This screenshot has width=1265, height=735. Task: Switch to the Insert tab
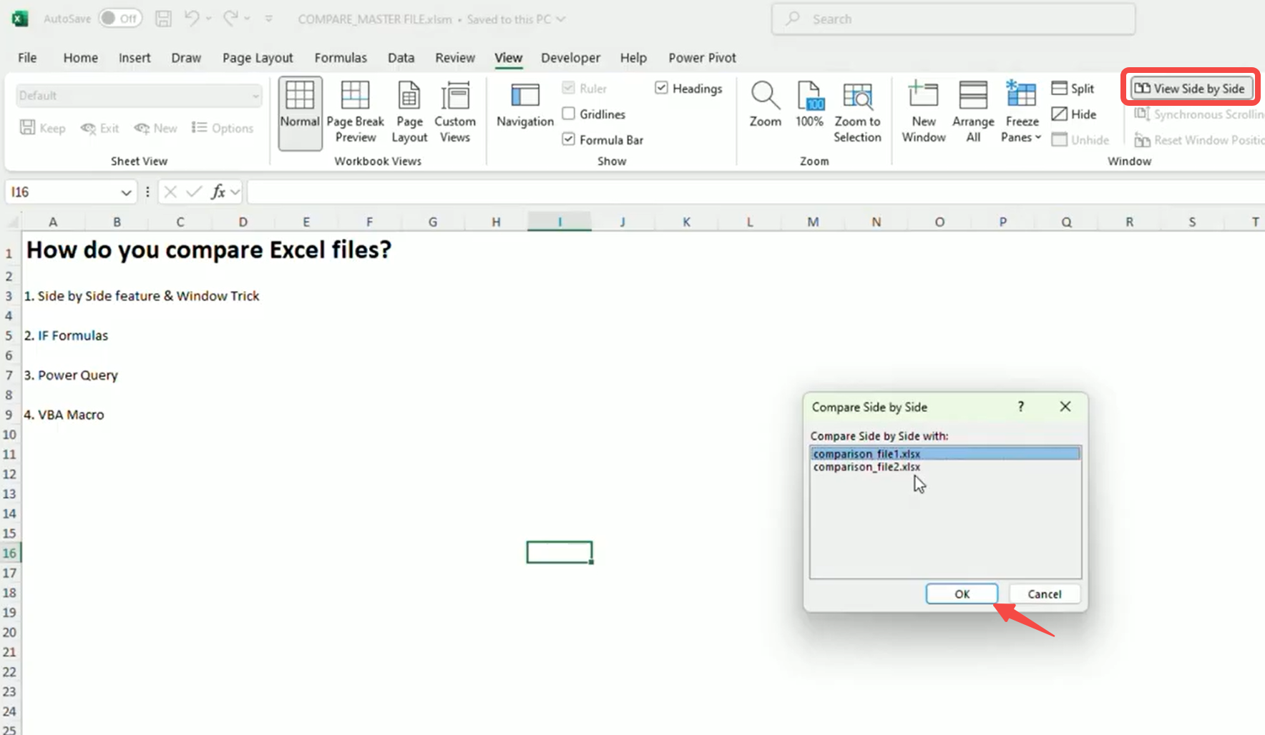click(135, 58)
